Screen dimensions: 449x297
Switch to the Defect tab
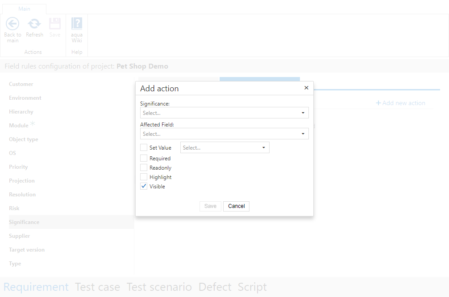[x=215, y=287]
